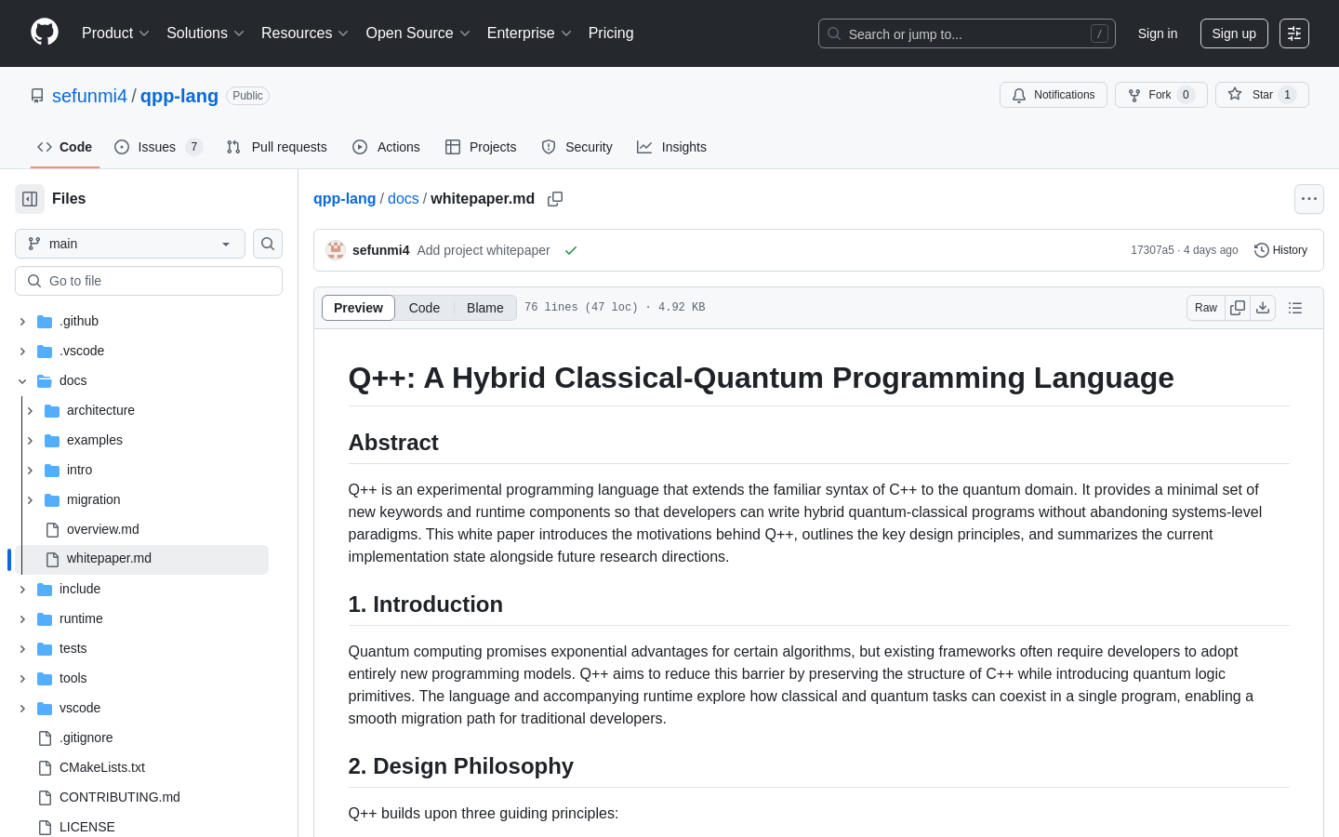
Task: Expand the intro folder
Action: 30,471
